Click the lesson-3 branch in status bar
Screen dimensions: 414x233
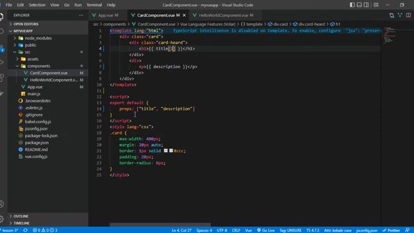[10, 230]
